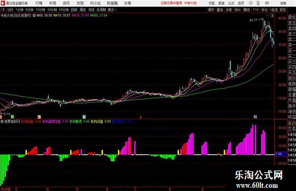Switch to 30分钟 period
The width and height of the screenshot is (296, 191).
pos(52,10)
